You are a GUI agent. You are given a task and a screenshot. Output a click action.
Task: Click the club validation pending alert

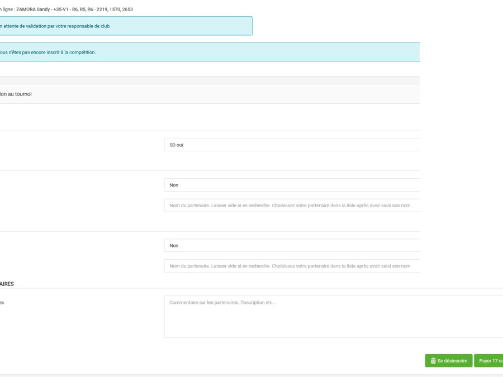(126, 26)
